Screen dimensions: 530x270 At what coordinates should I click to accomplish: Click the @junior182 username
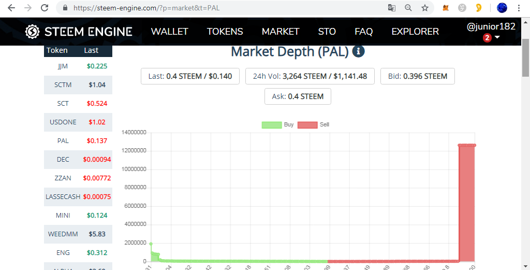point(491,26)
